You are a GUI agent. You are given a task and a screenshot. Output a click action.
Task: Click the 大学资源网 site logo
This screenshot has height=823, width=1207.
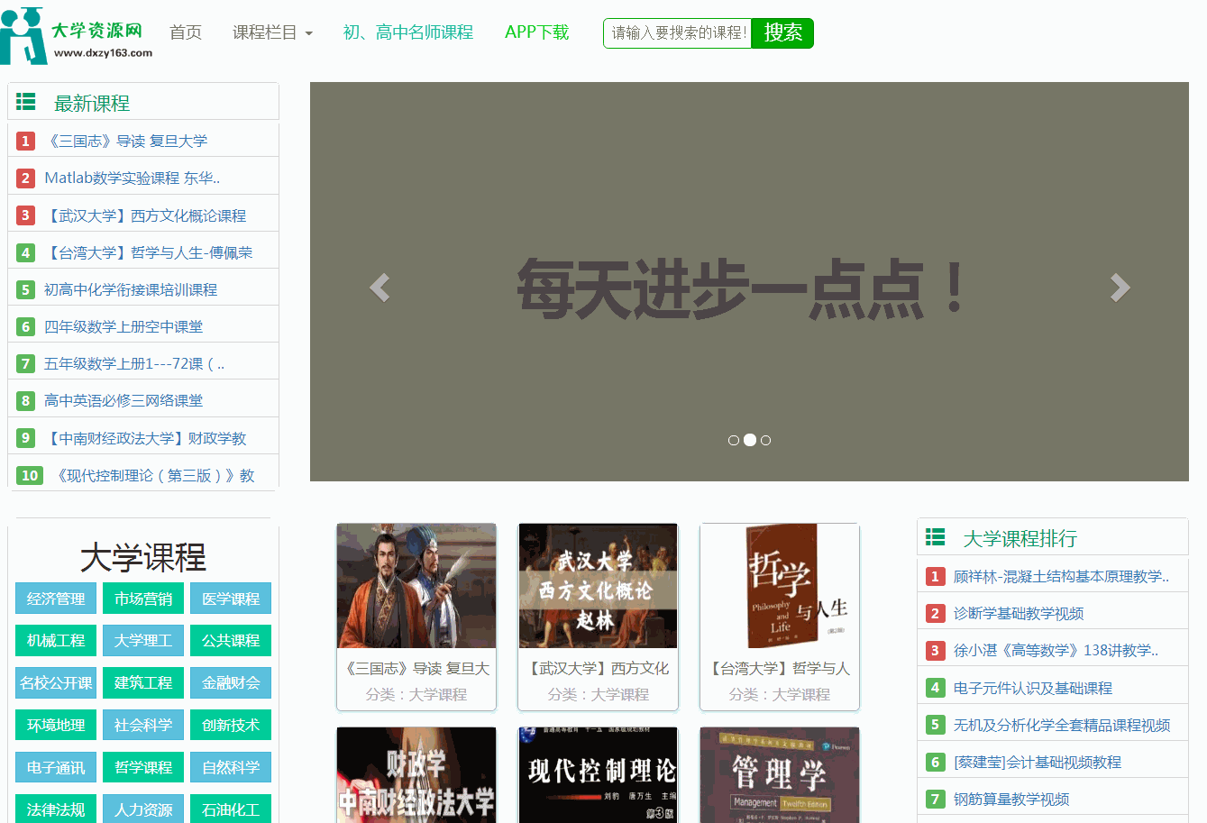click(x=77, y=36)
